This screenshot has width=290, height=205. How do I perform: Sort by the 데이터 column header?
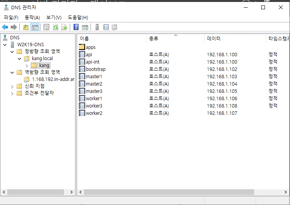(235, 39)
